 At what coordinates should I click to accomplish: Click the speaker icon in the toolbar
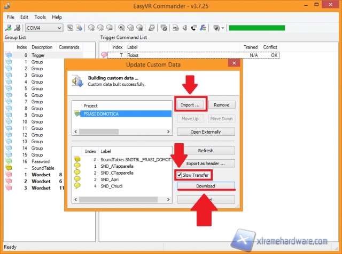tap(185, 28)
